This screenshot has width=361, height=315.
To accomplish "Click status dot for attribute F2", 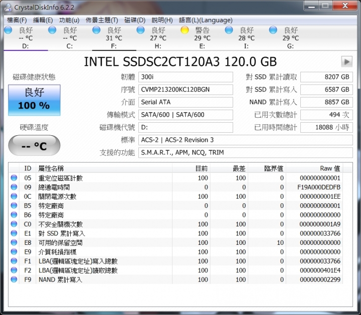I will [14, 270].
